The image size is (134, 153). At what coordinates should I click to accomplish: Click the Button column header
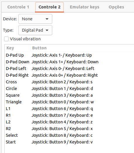point(82,48)
